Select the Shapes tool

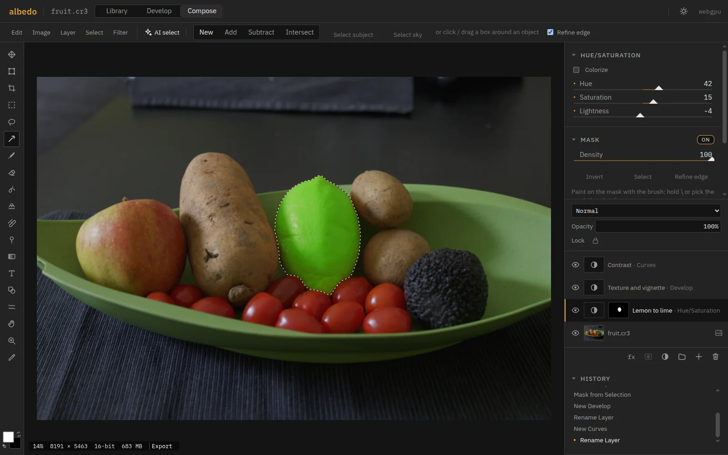click(12, 290)
